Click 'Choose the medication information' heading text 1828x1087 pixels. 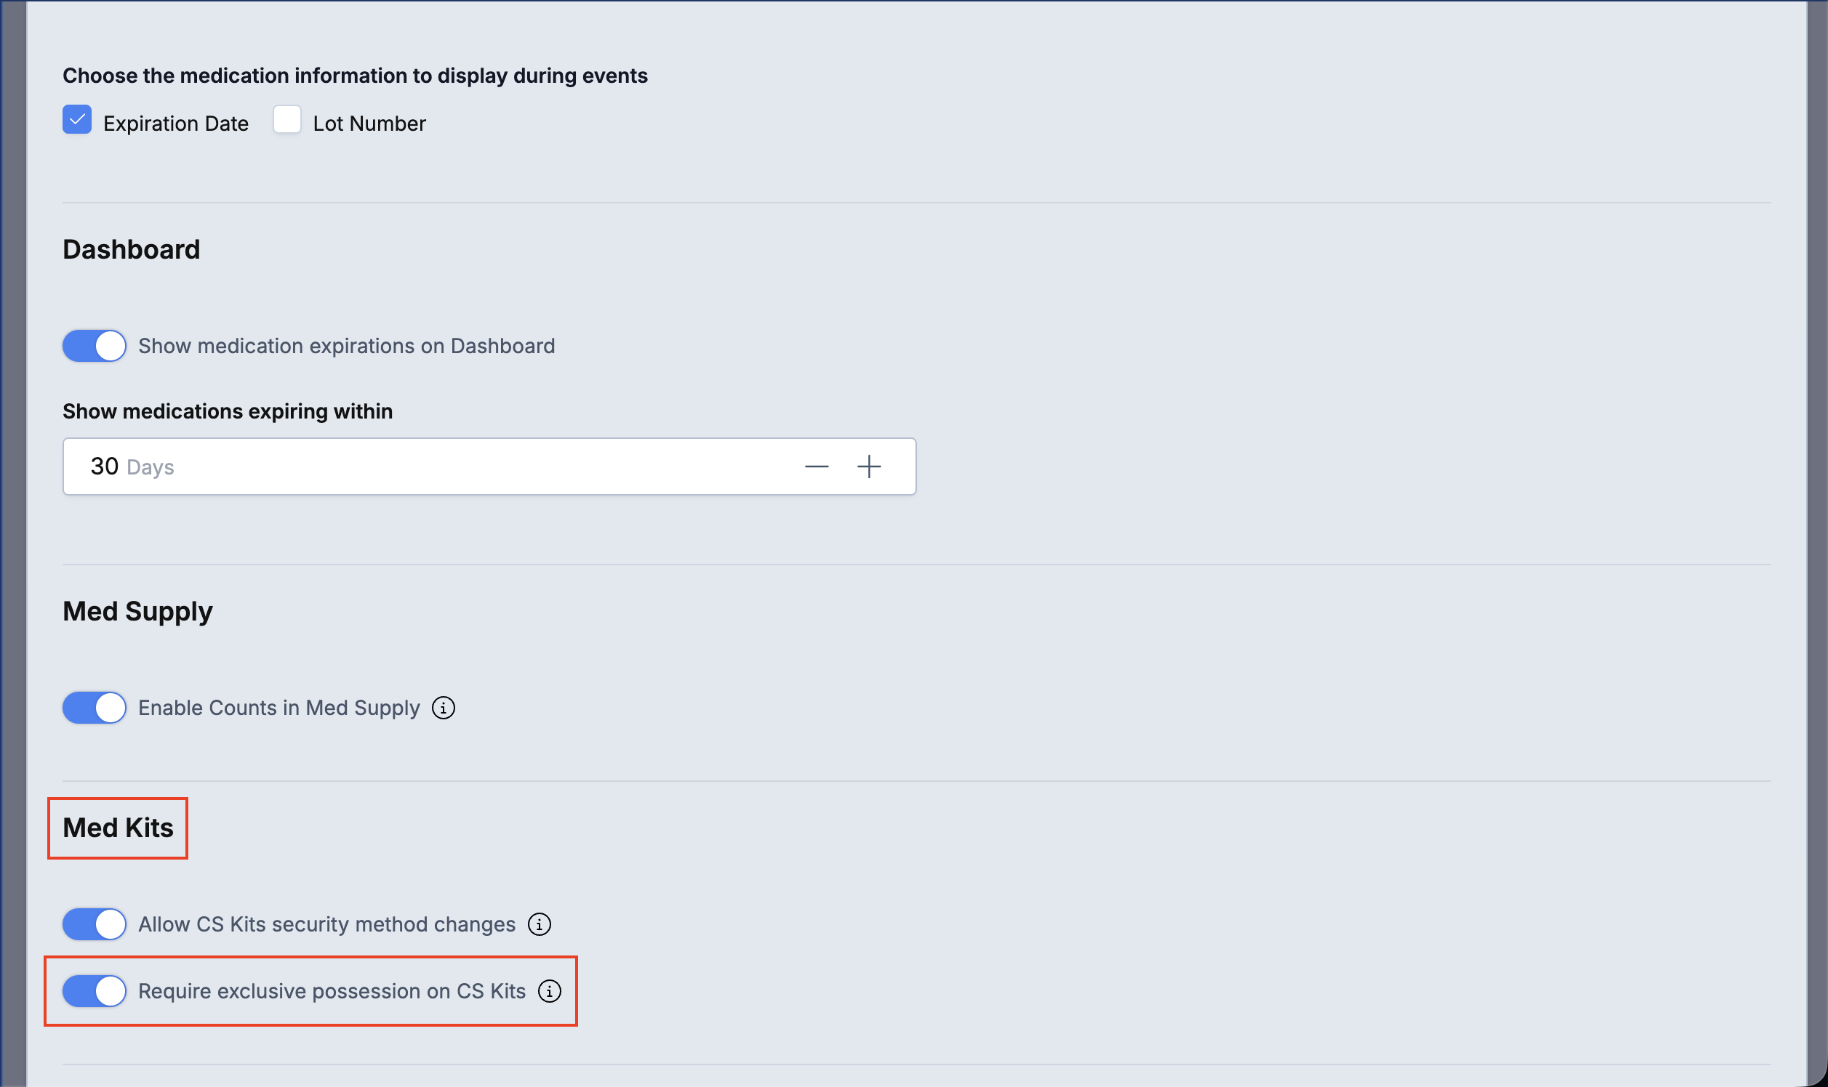point(355,76)
